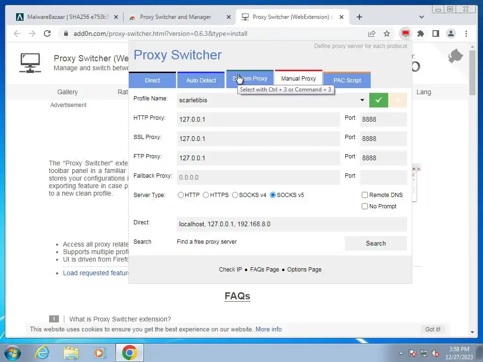This screenshot has height=362, width=483.
Task: Click the FTP Proxy port field
Action: tap(383, 158)
